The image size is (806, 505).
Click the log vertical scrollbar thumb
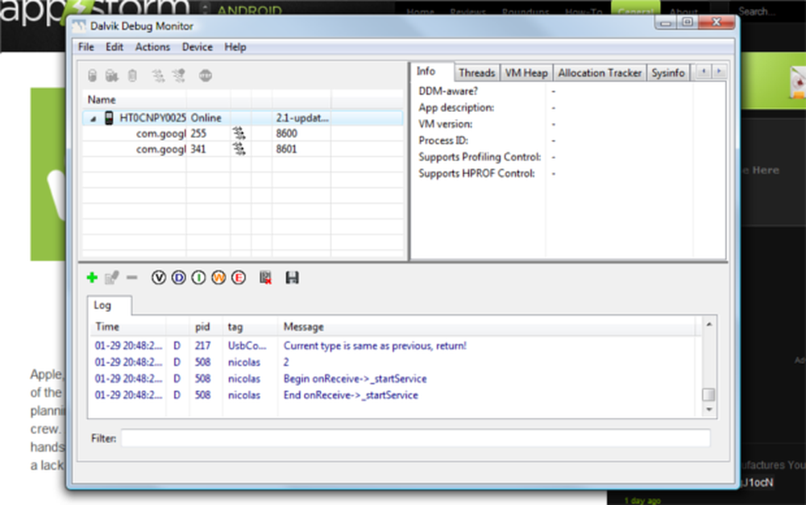(x=708, y=395)
